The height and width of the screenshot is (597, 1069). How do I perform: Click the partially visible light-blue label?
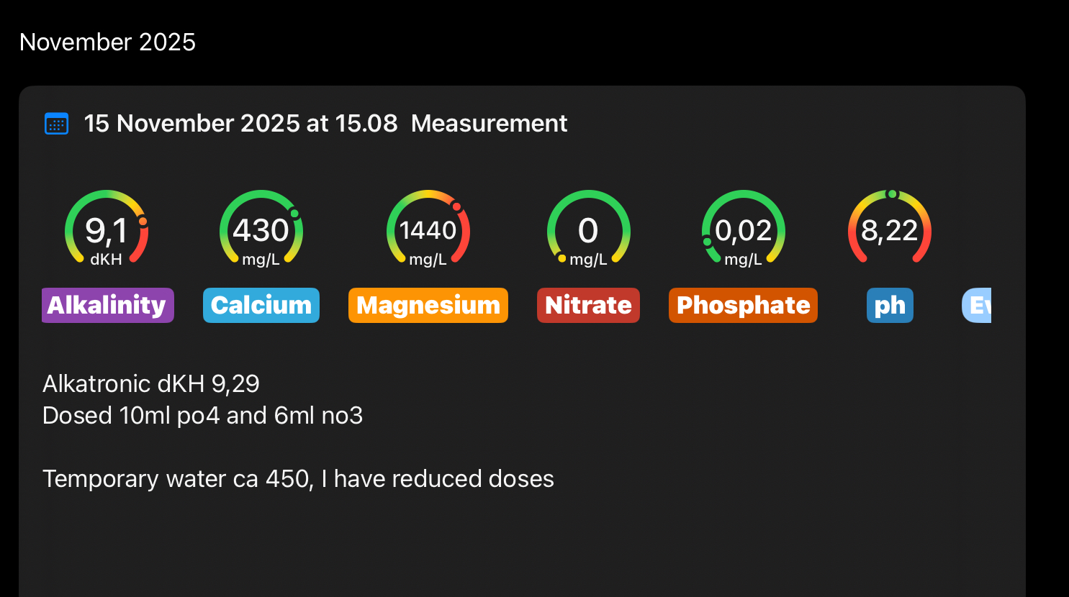pyautogui.click(x=977, y=306)
